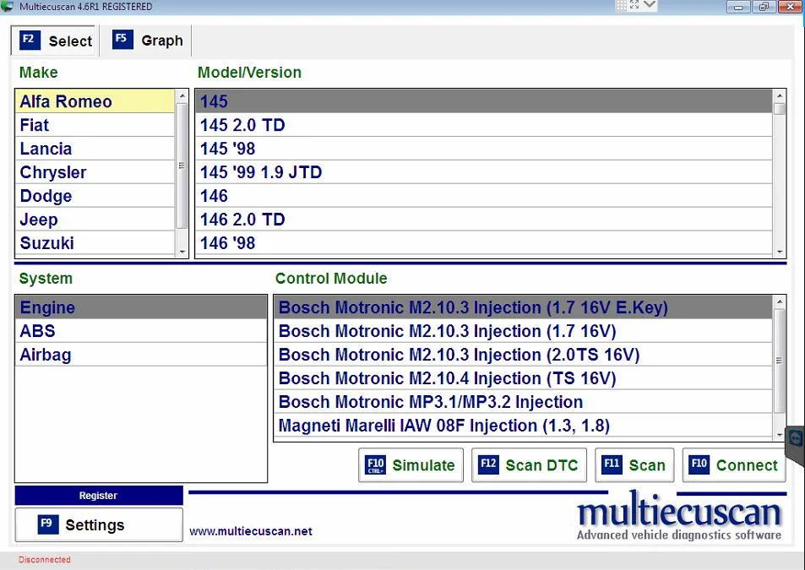The width and height of the screenshot is (805, 570).
Task: Click Control Module list scroll down arrow
Action: 780,435
